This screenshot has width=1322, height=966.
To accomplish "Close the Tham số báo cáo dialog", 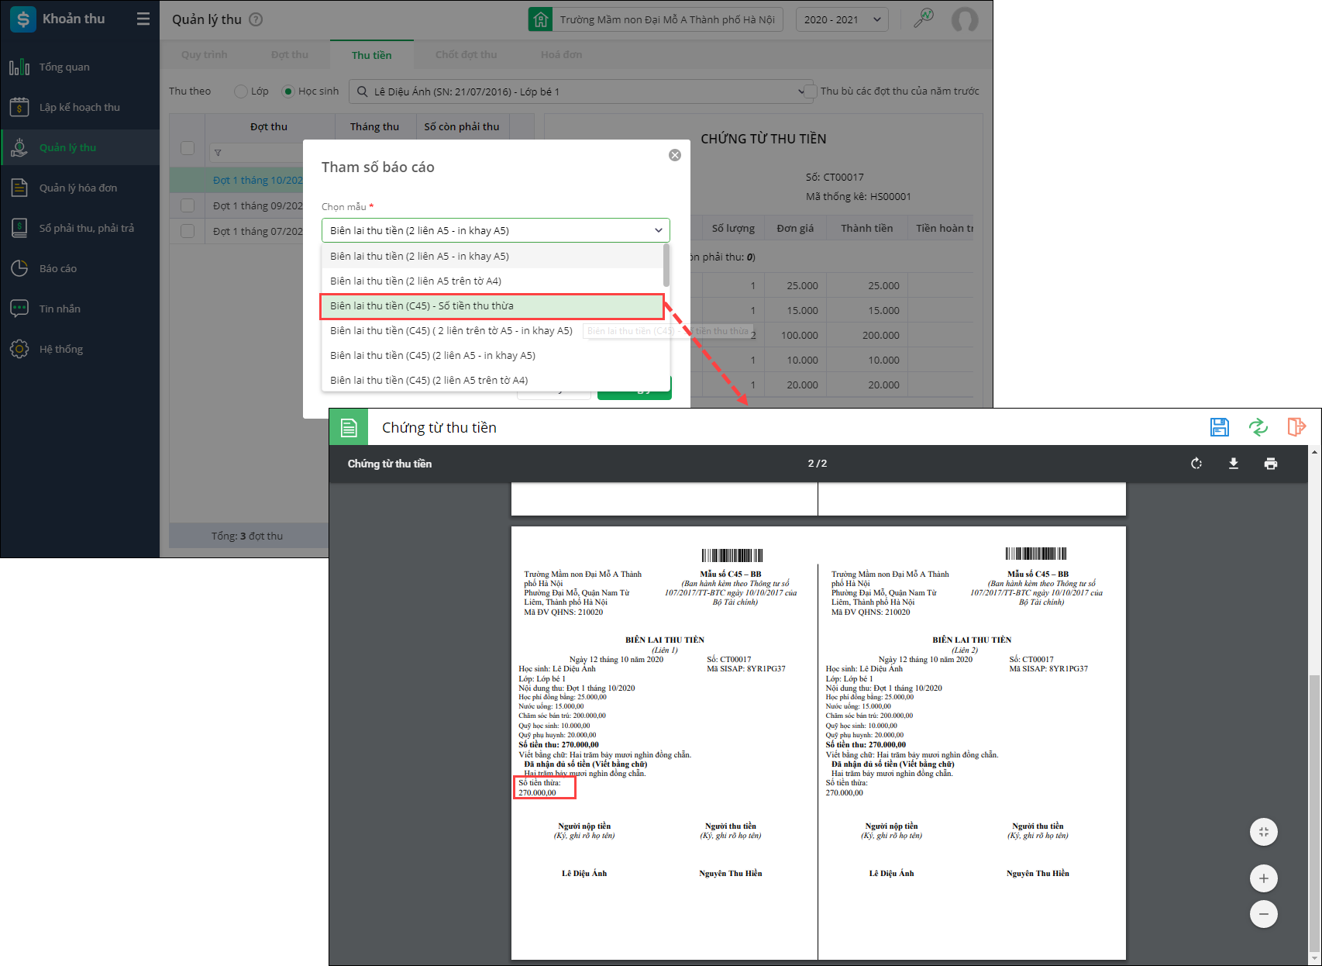I will (675, 155).
